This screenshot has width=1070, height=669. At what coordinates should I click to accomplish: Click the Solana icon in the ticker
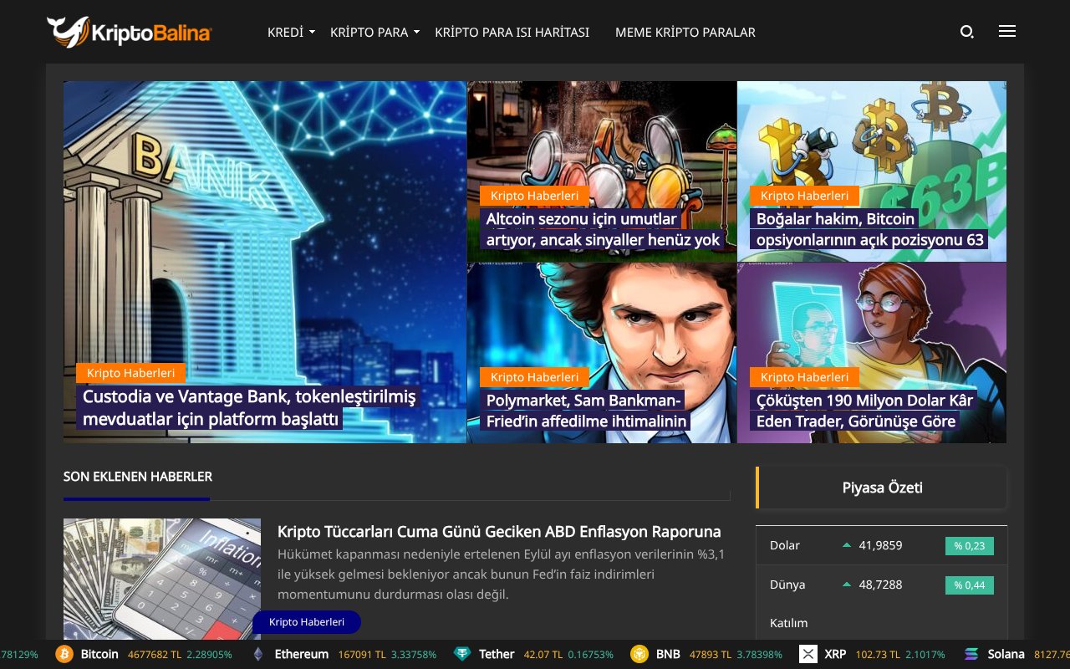[971, 654]
